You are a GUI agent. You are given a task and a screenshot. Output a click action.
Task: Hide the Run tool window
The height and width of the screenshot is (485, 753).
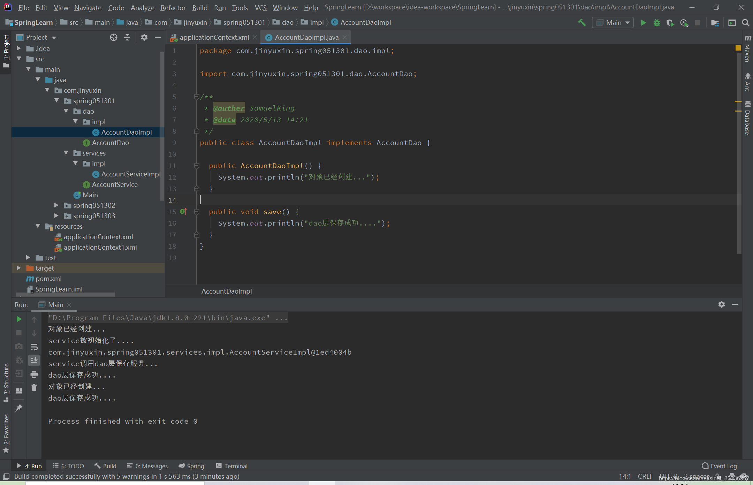click(735, 304)
